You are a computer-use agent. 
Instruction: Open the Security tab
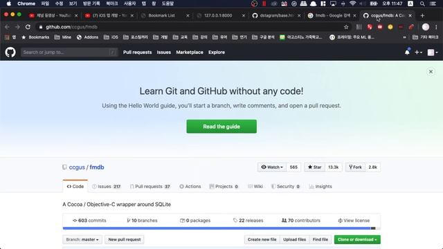tap(286, 186)
